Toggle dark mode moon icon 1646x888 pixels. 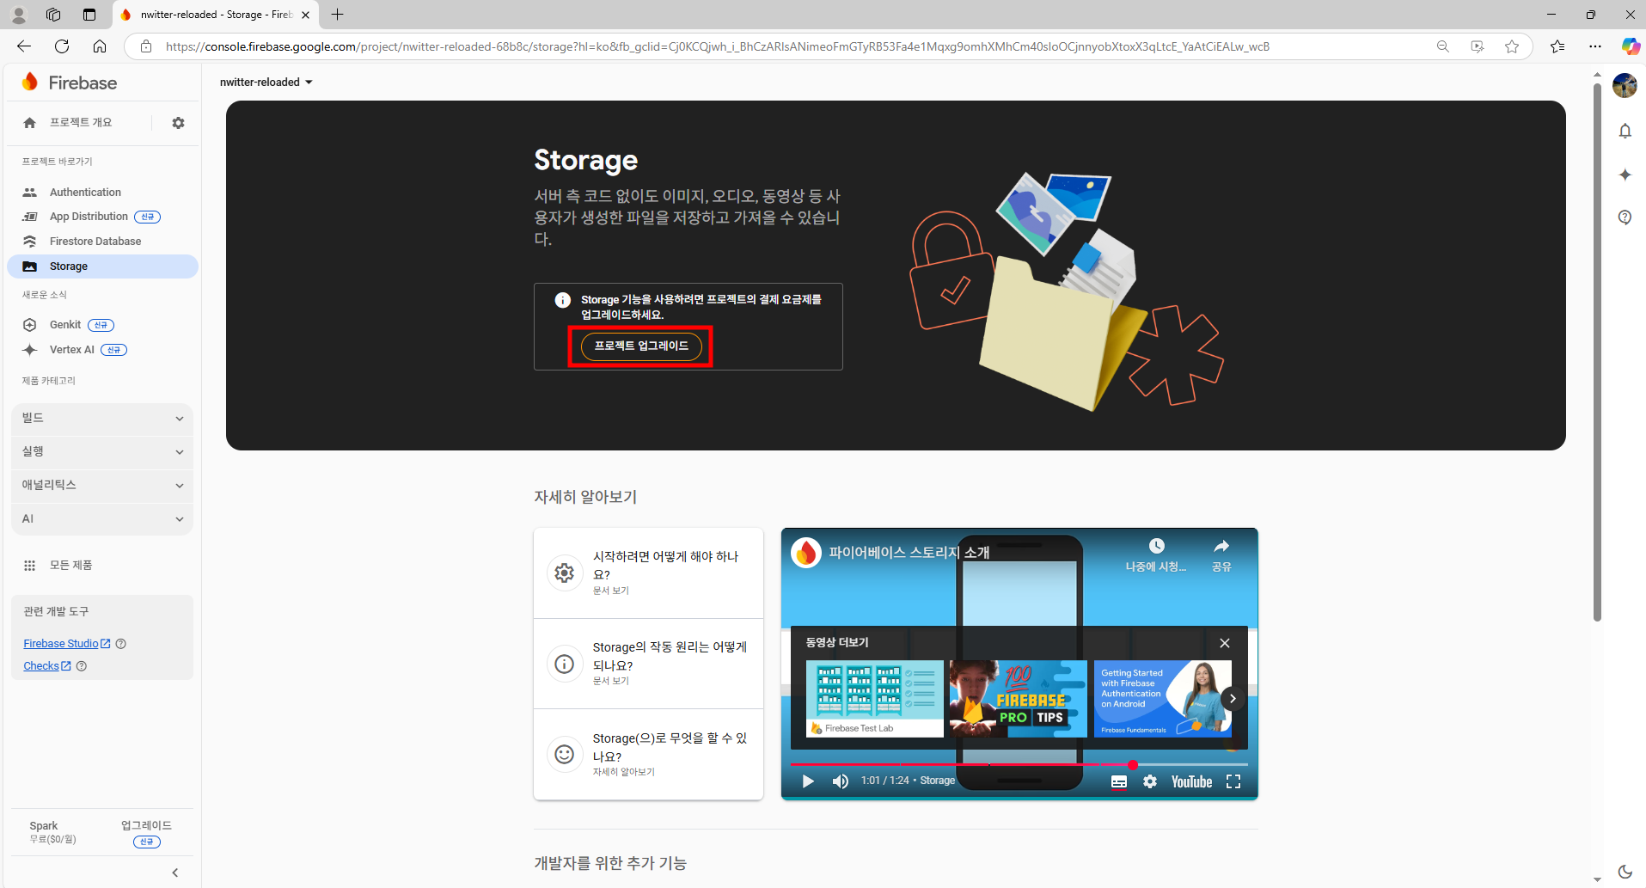(x=1625, y=872)
